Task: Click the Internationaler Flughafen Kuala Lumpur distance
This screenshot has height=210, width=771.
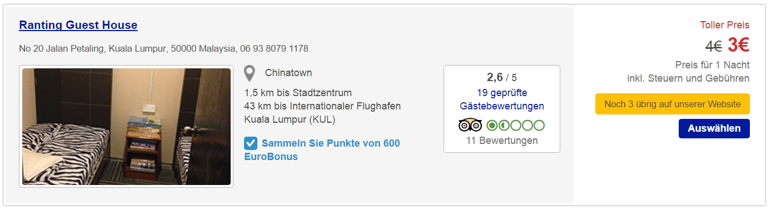Action: coord(322,113)
